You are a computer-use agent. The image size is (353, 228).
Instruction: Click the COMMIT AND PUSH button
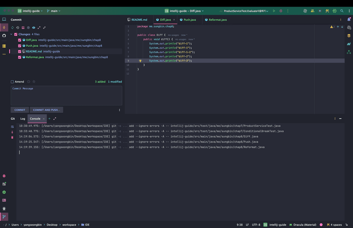click(46, 110)
